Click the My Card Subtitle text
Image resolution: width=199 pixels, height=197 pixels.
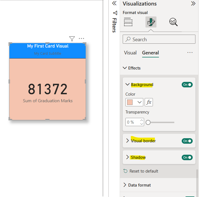(47, 54)
